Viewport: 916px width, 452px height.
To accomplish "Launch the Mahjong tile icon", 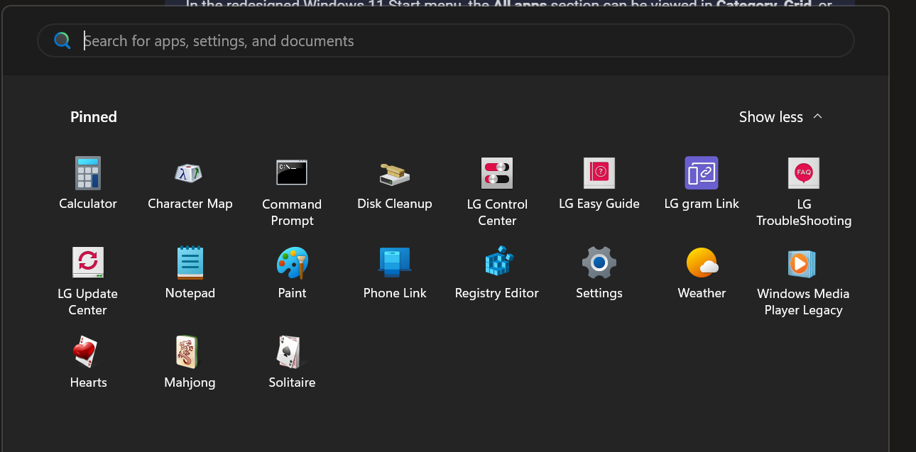I will click(x=188, y=352).
